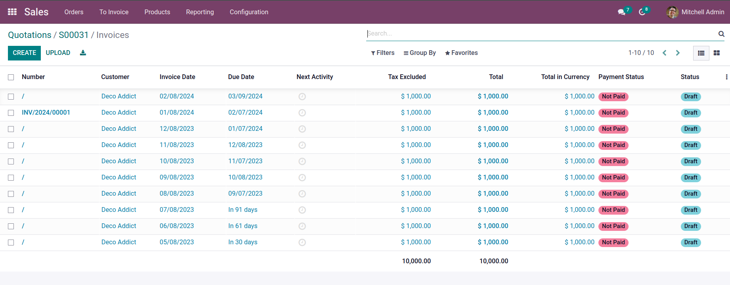Click activity clock icon for INV/2024/00001 row

tap(302, 113)
